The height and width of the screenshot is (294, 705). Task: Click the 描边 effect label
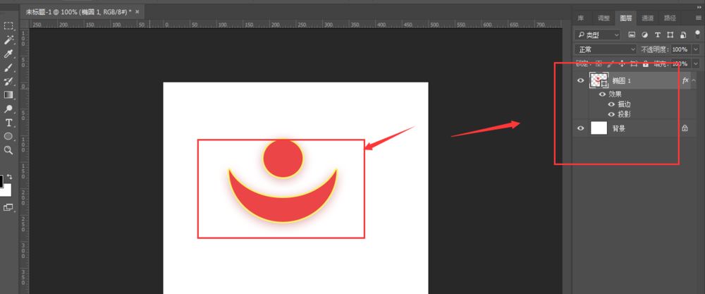pyautogui.click(x=625, y=104)
